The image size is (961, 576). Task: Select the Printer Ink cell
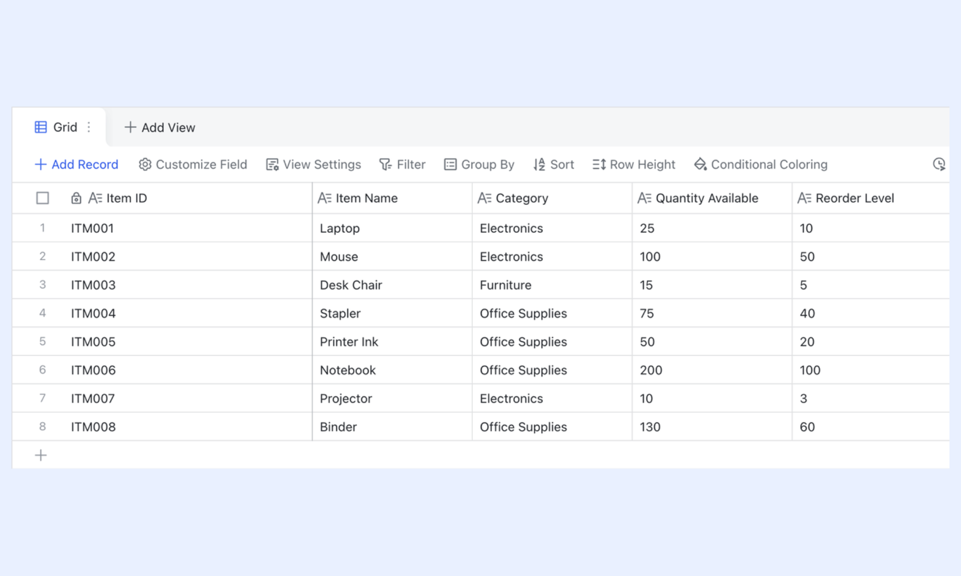392,341
